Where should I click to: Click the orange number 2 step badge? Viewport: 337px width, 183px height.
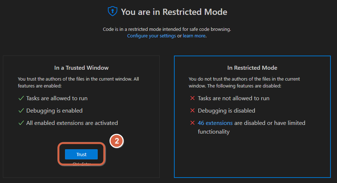(x=117, y=141)
